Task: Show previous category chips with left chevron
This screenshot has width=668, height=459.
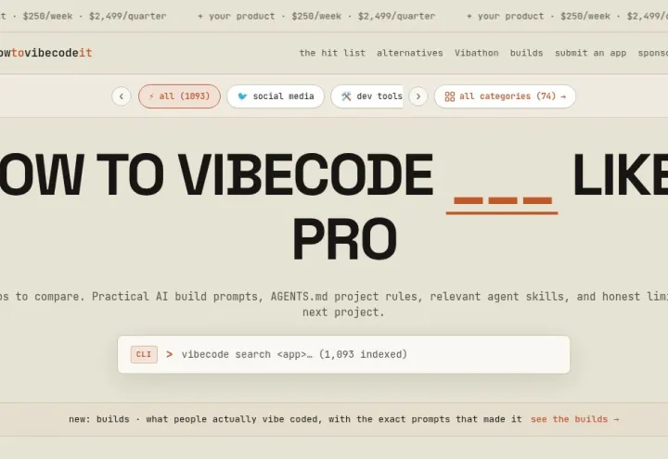Action: point(122,96)
